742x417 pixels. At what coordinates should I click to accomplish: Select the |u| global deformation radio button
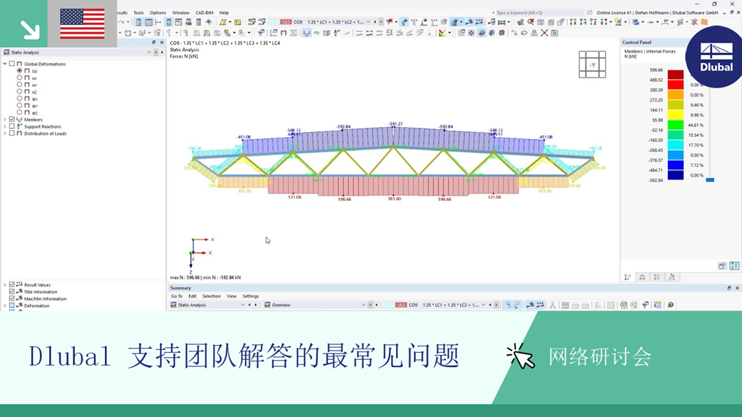click(x=19, y=71)
